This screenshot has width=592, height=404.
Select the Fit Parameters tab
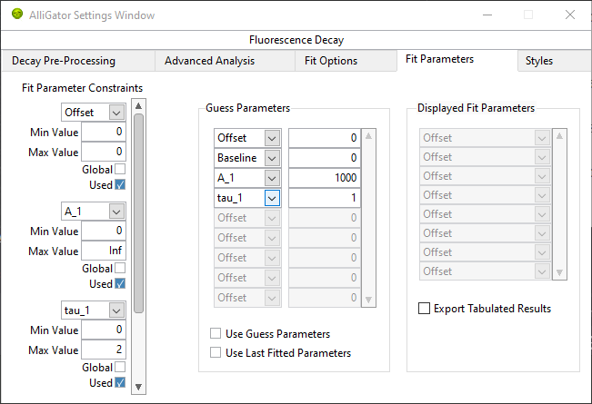(457, 60)
